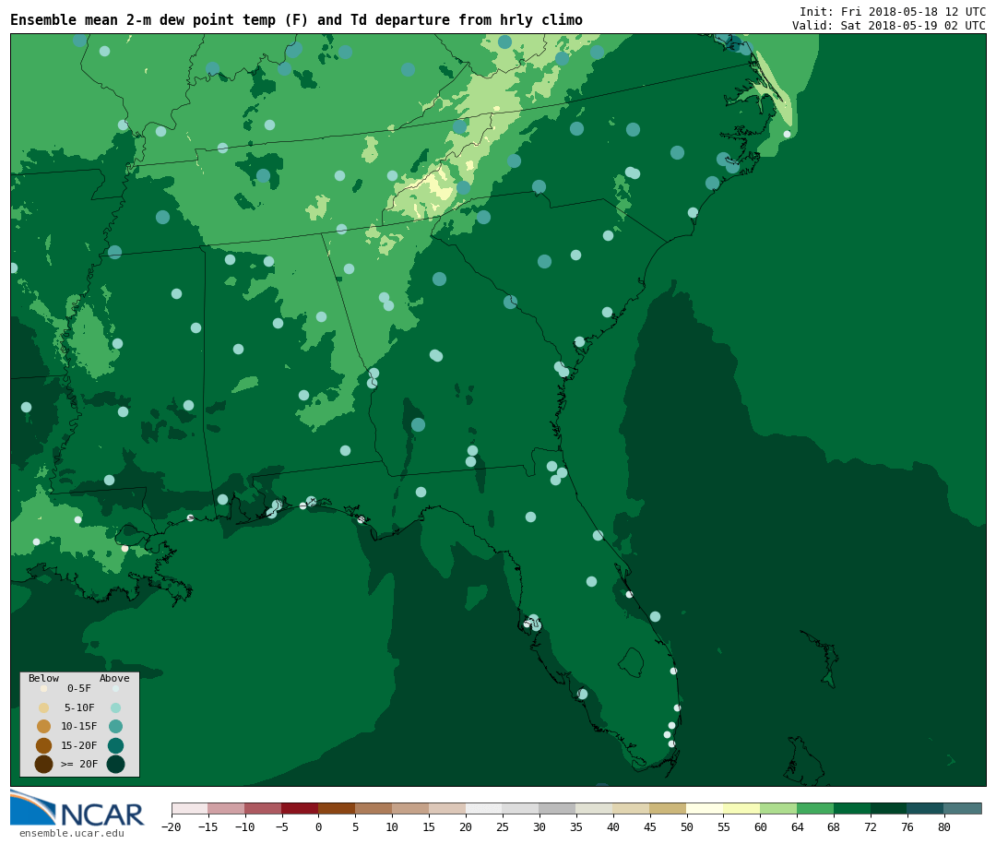Click the '>= 20F' legend label
Image resolution: width=996 pixels, height=844 pixels.
click(x=79, y=764)
